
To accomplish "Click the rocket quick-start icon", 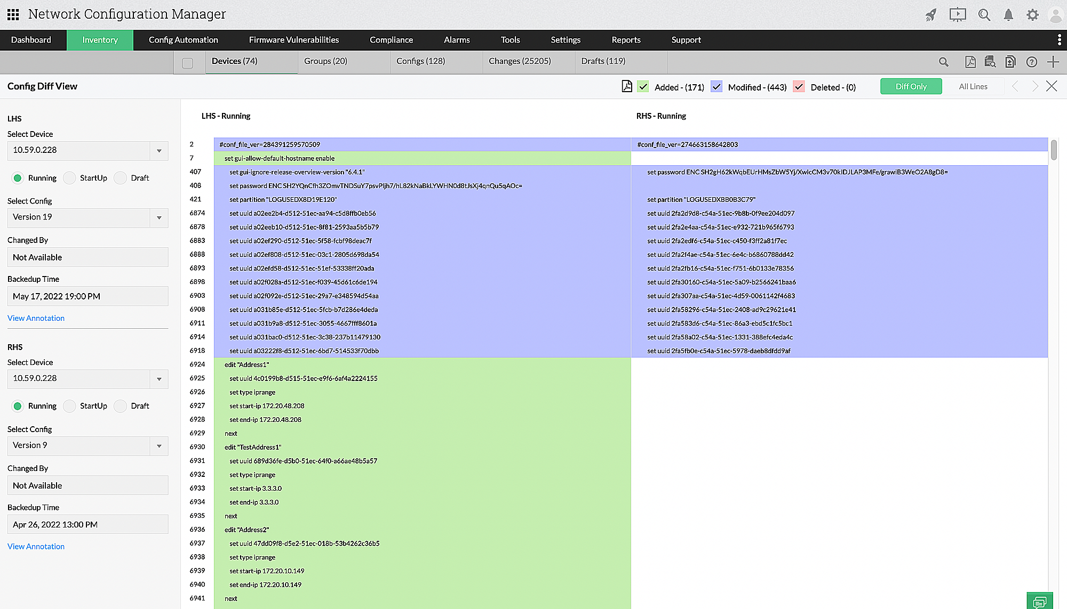I will pyautogui.click(x=931, y=15).
